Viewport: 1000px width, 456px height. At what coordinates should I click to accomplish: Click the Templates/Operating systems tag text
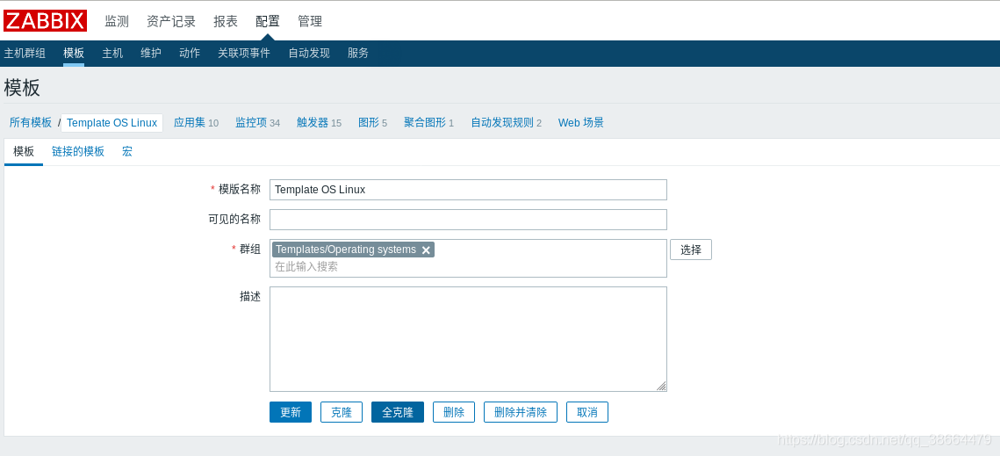[346, 250]
